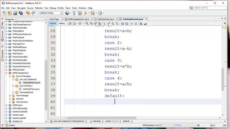This screenshot has height=129, width=230.
Task: Click the Next Bookmark editor icon
Action: [113, 23]
